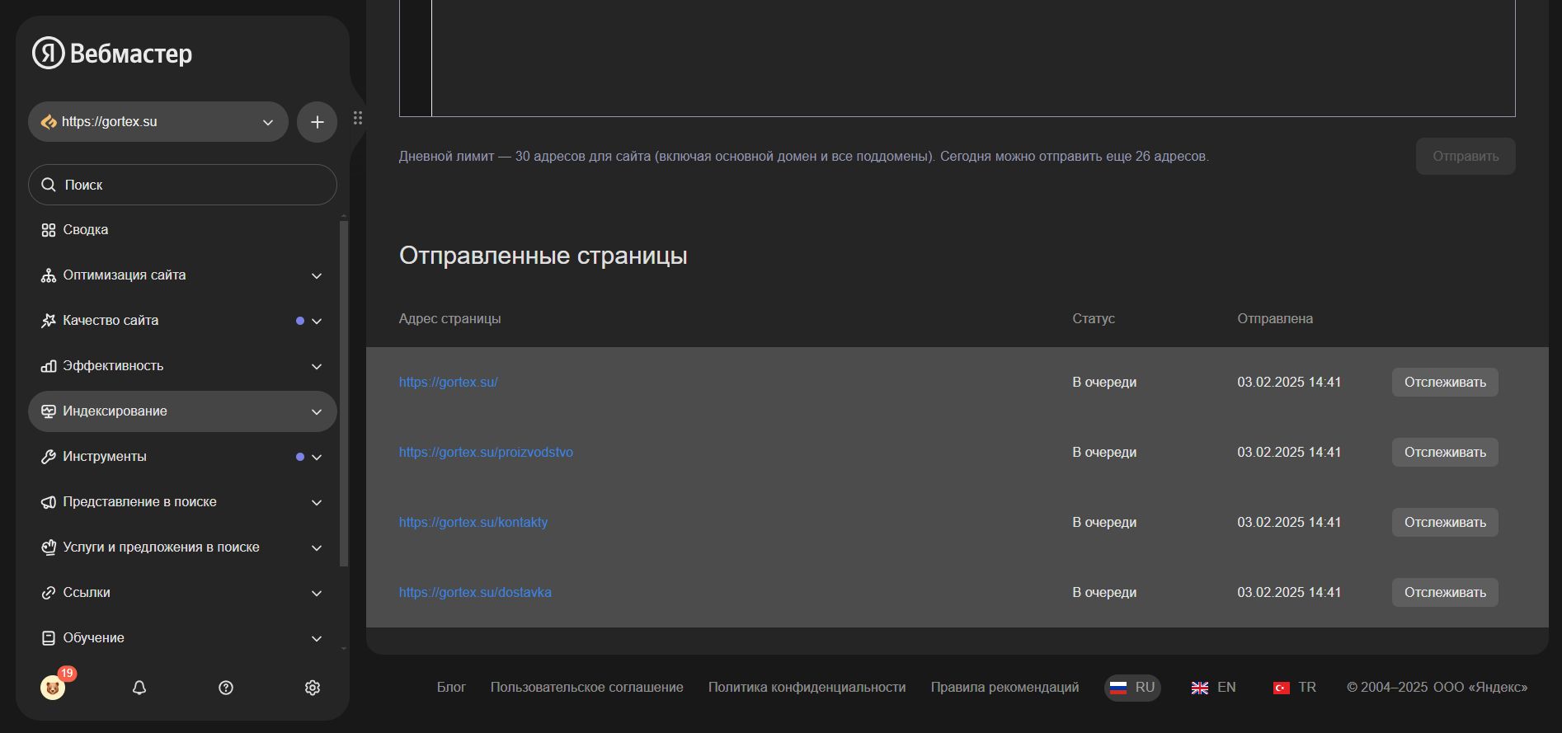
Task: Open the Политика конфиденциальности footer link
Action: pyautogui.click(x=807, y=688)
